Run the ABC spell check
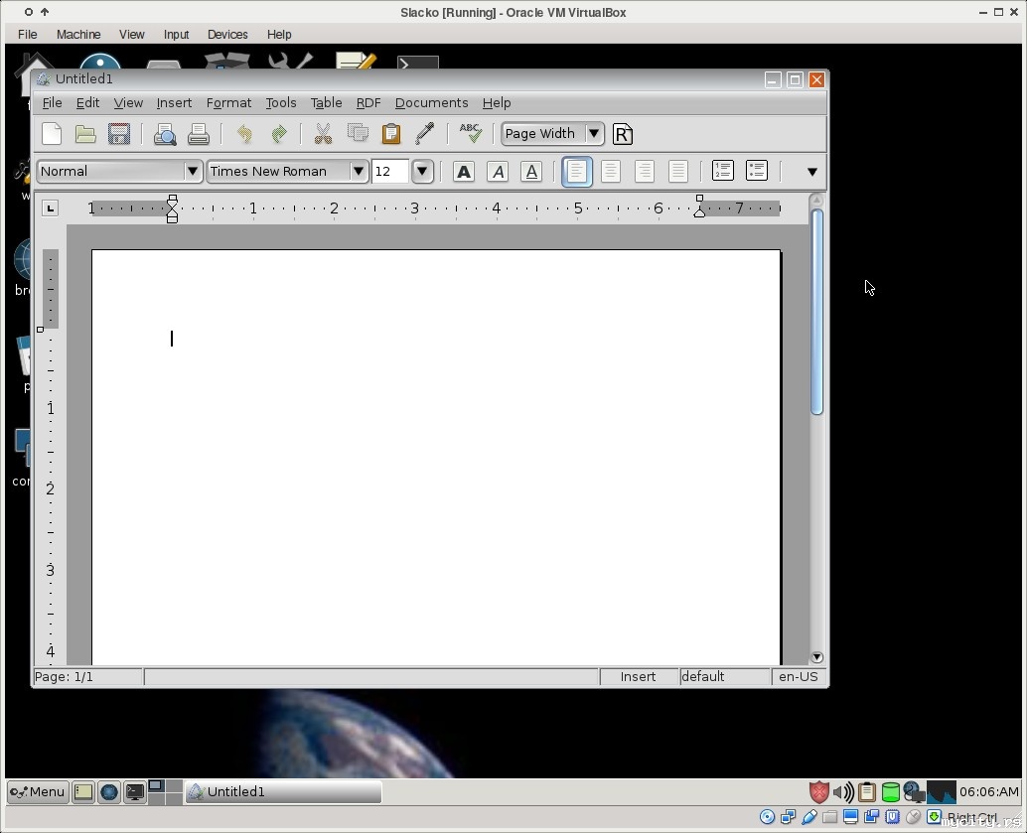 pyautogui.click(x=470, y=134)
